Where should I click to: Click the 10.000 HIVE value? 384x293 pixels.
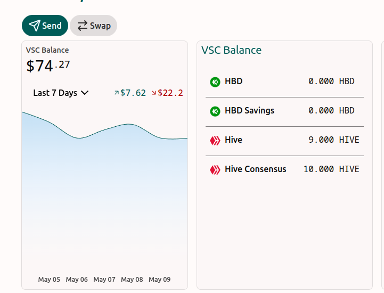pyautogui.click(x=331, y=169)
